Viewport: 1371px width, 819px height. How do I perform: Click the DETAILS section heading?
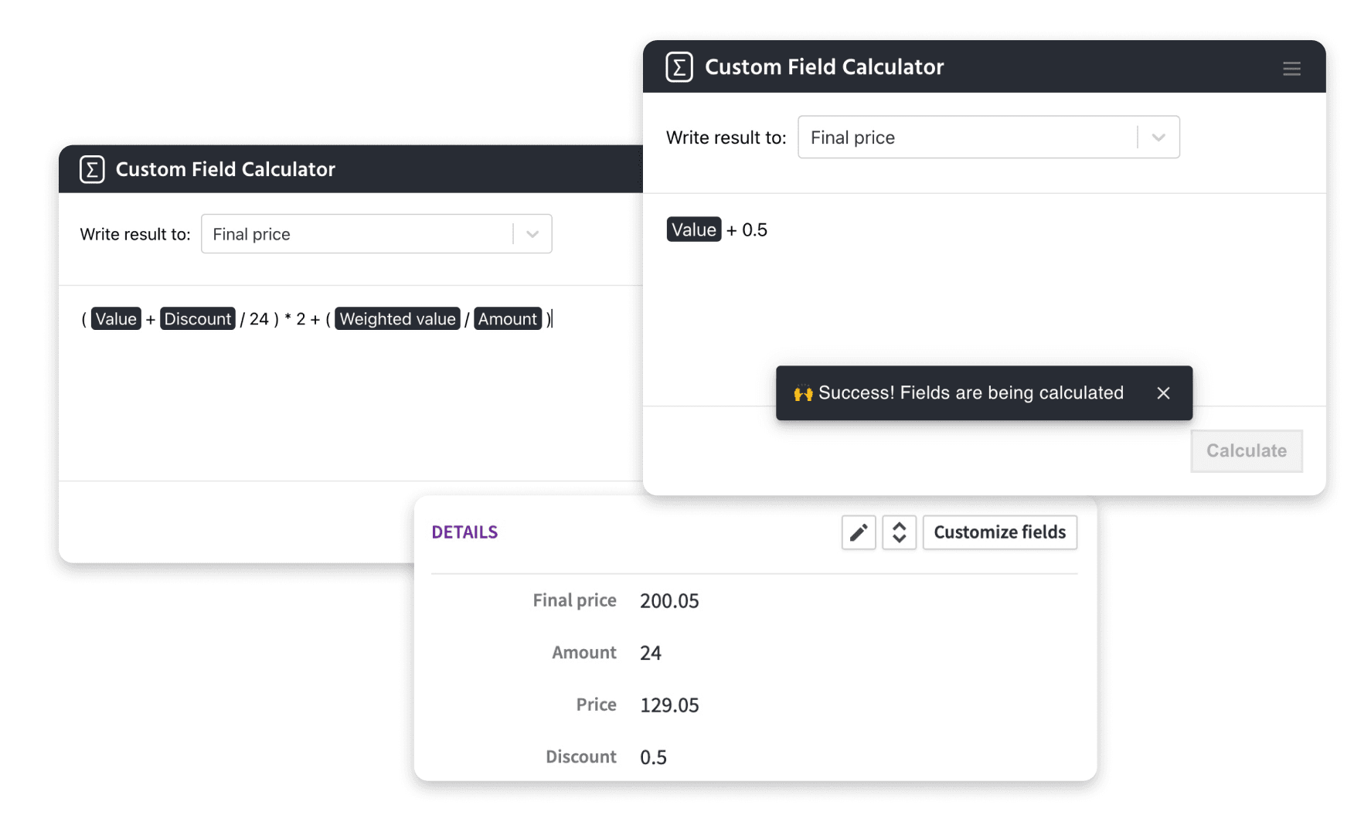(464, 532)
